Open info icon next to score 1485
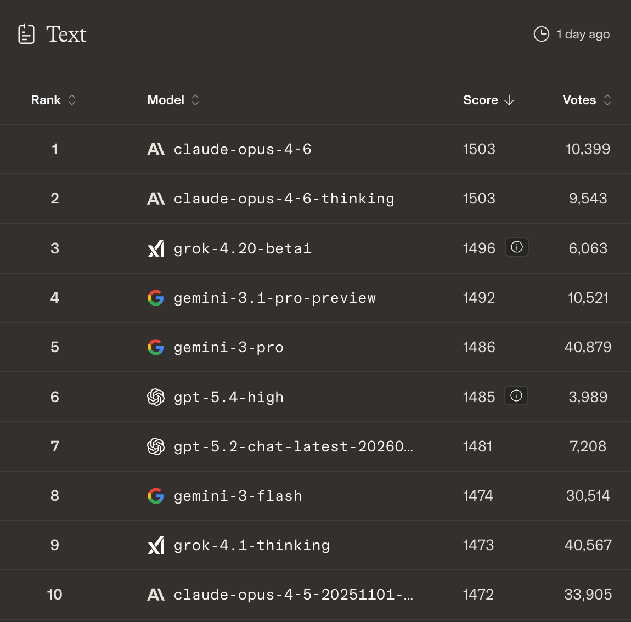 (x=516, y=395)
